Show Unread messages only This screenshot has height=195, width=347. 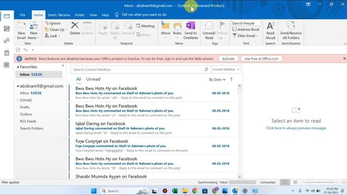[93, 79]
